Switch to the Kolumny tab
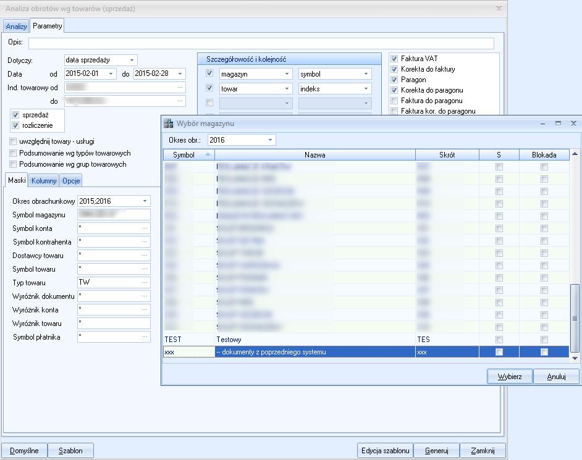 [44, 181]
